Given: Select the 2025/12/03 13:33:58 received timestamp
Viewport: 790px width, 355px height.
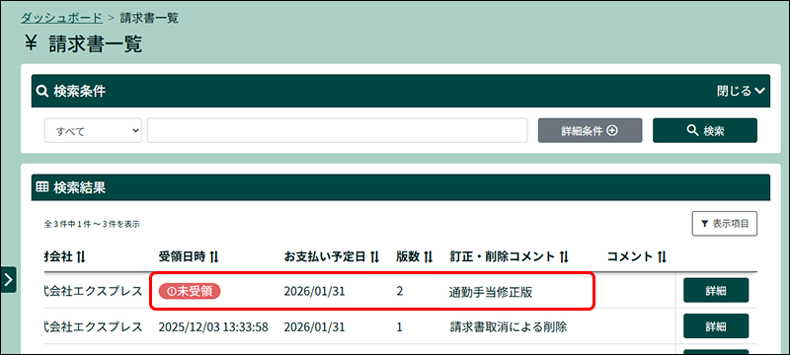Looking at the screenshot, I should [213, 327].
